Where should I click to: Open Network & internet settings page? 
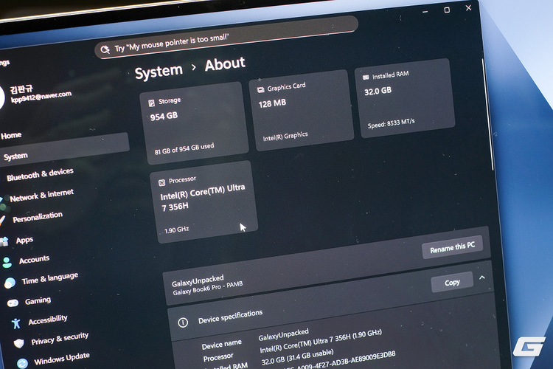pyautogui.click(x=41, y=196)
